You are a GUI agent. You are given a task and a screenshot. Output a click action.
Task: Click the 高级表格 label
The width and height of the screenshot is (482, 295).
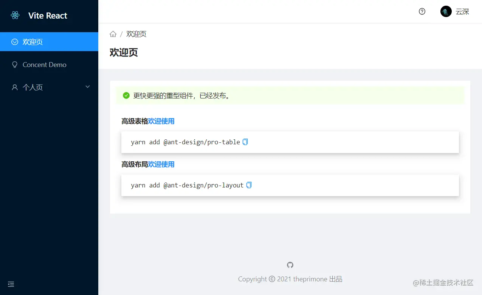coord(135,121)
